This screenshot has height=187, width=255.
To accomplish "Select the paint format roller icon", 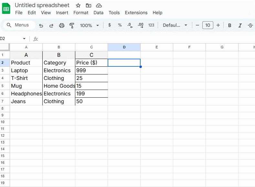I will click(x=72, y=25).
